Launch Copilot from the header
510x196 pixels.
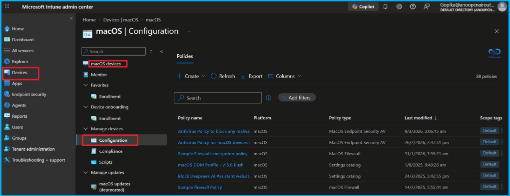click(363, 6)
